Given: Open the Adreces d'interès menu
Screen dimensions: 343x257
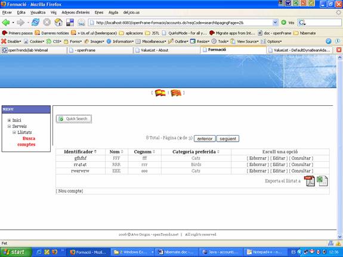Looking at the screenshot, I should point(76,12).
